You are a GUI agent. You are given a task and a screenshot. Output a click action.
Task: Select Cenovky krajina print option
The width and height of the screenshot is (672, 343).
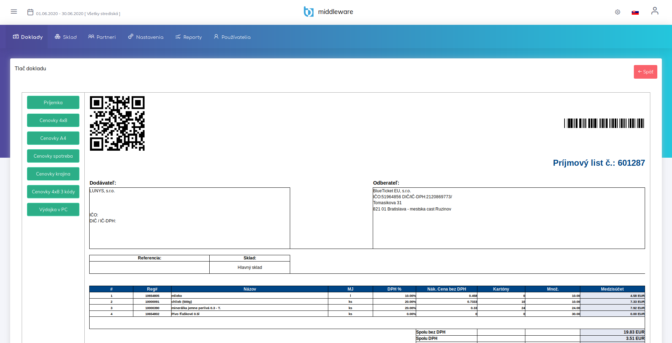(53, 174)
